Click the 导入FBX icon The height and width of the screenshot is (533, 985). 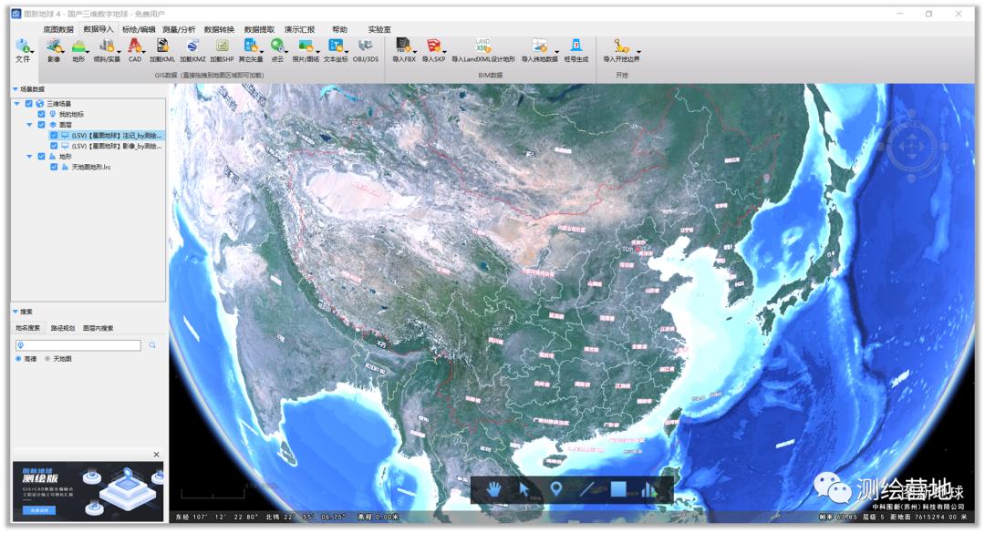click(x=404, y=48)
